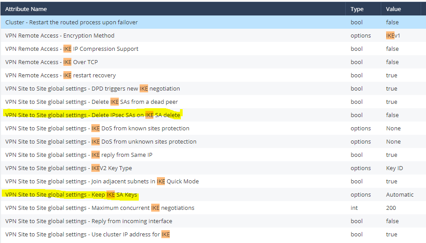Click the int type in Maximum concurrent negotiations row
The width and height of the screenshot is (426, 243).
[354, 208]
